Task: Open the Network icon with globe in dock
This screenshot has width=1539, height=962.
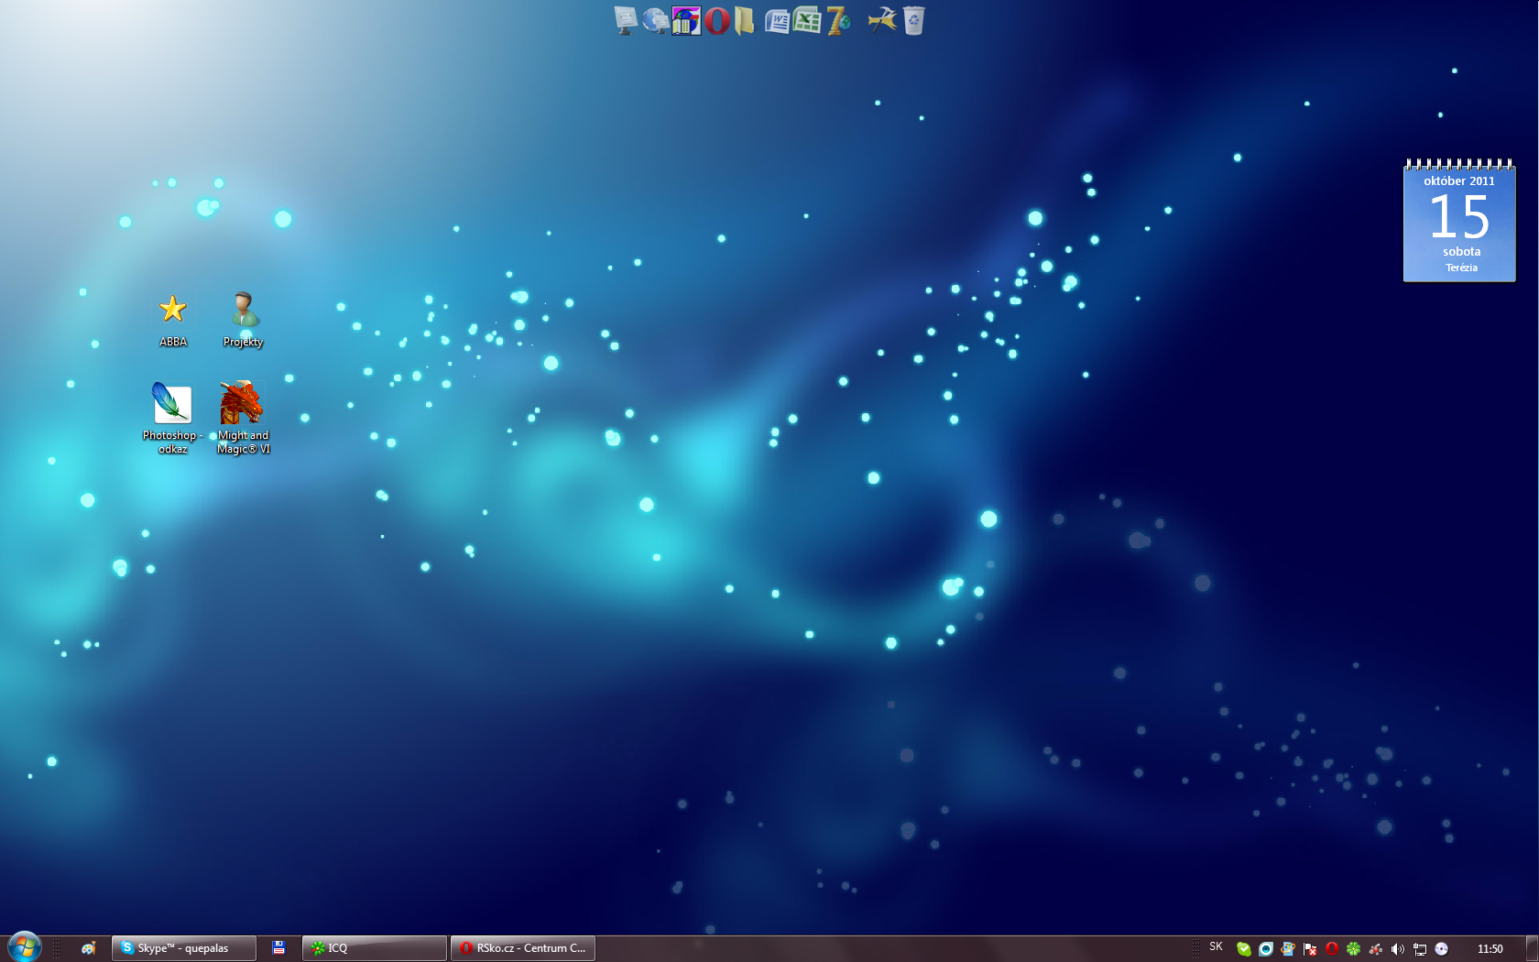Action: pyautogui.click(x=655, y=20)
